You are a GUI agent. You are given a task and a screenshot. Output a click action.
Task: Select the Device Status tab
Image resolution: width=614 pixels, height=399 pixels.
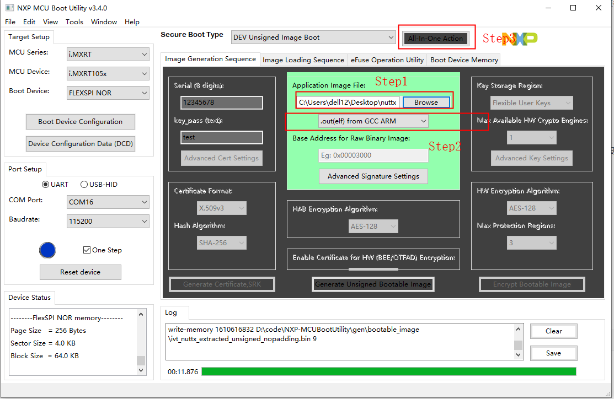click(x=29, y=297)
